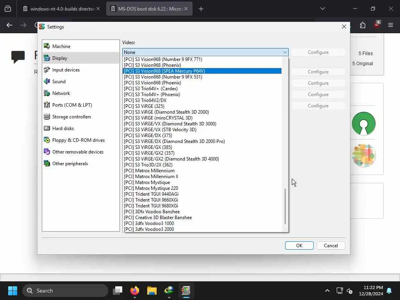Open the Machine settings category

80,46
